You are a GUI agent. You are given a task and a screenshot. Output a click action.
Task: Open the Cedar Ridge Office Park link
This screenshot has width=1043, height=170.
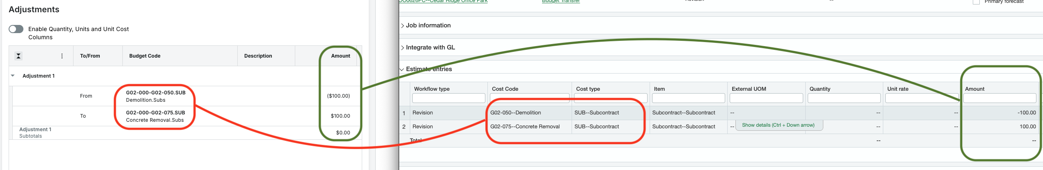pos(443,1)
